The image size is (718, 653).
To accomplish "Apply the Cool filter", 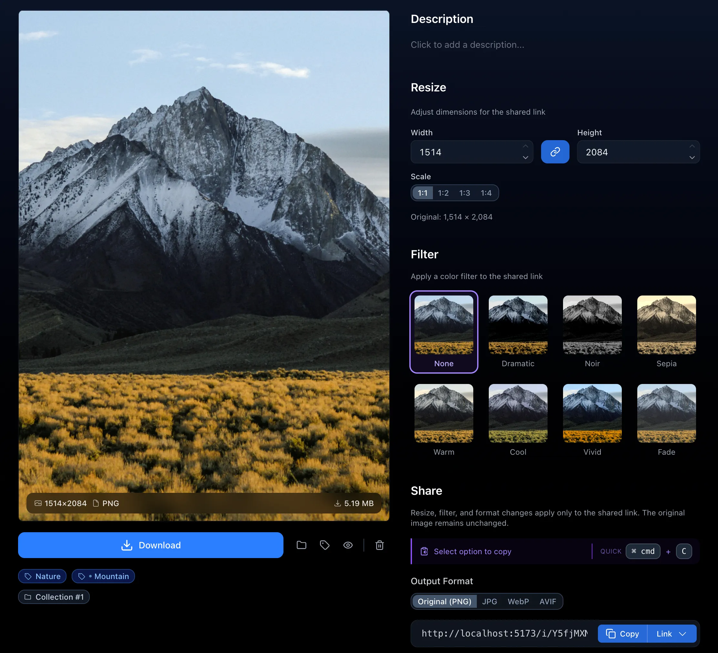I will tap(518, 420).
